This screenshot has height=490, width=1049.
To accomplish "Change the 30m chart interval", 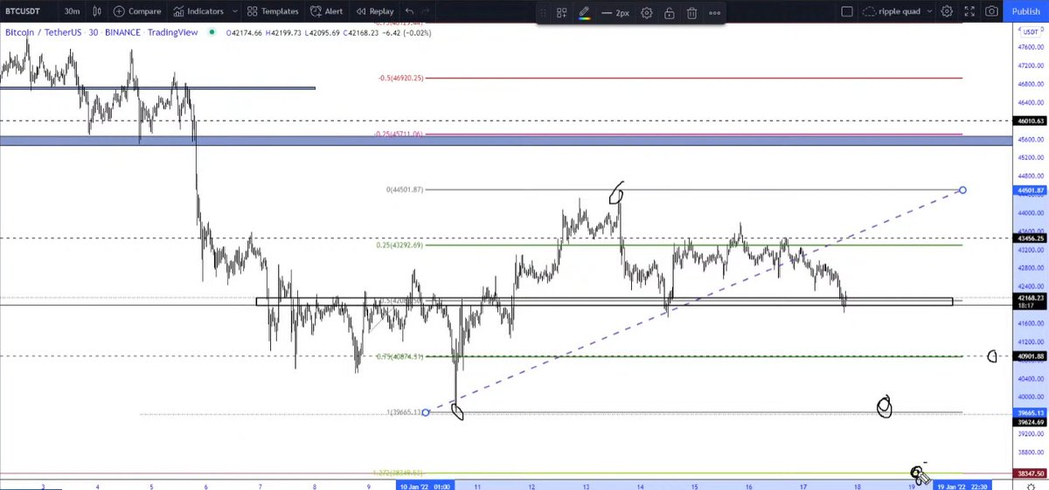I will (x=72, y=11).
